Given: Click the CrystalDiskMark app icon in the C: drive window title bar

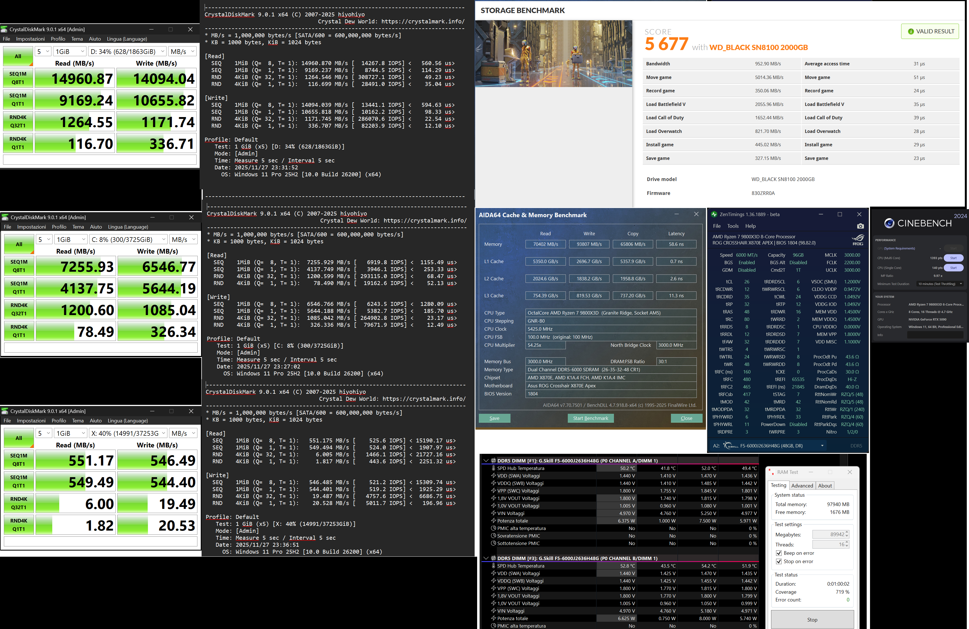Looking at the screenshot, I should [5, 217].
